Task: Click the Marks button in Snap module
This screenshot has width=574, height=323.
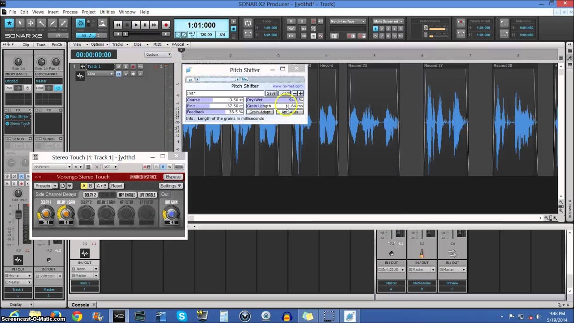Action: point(102,24)
